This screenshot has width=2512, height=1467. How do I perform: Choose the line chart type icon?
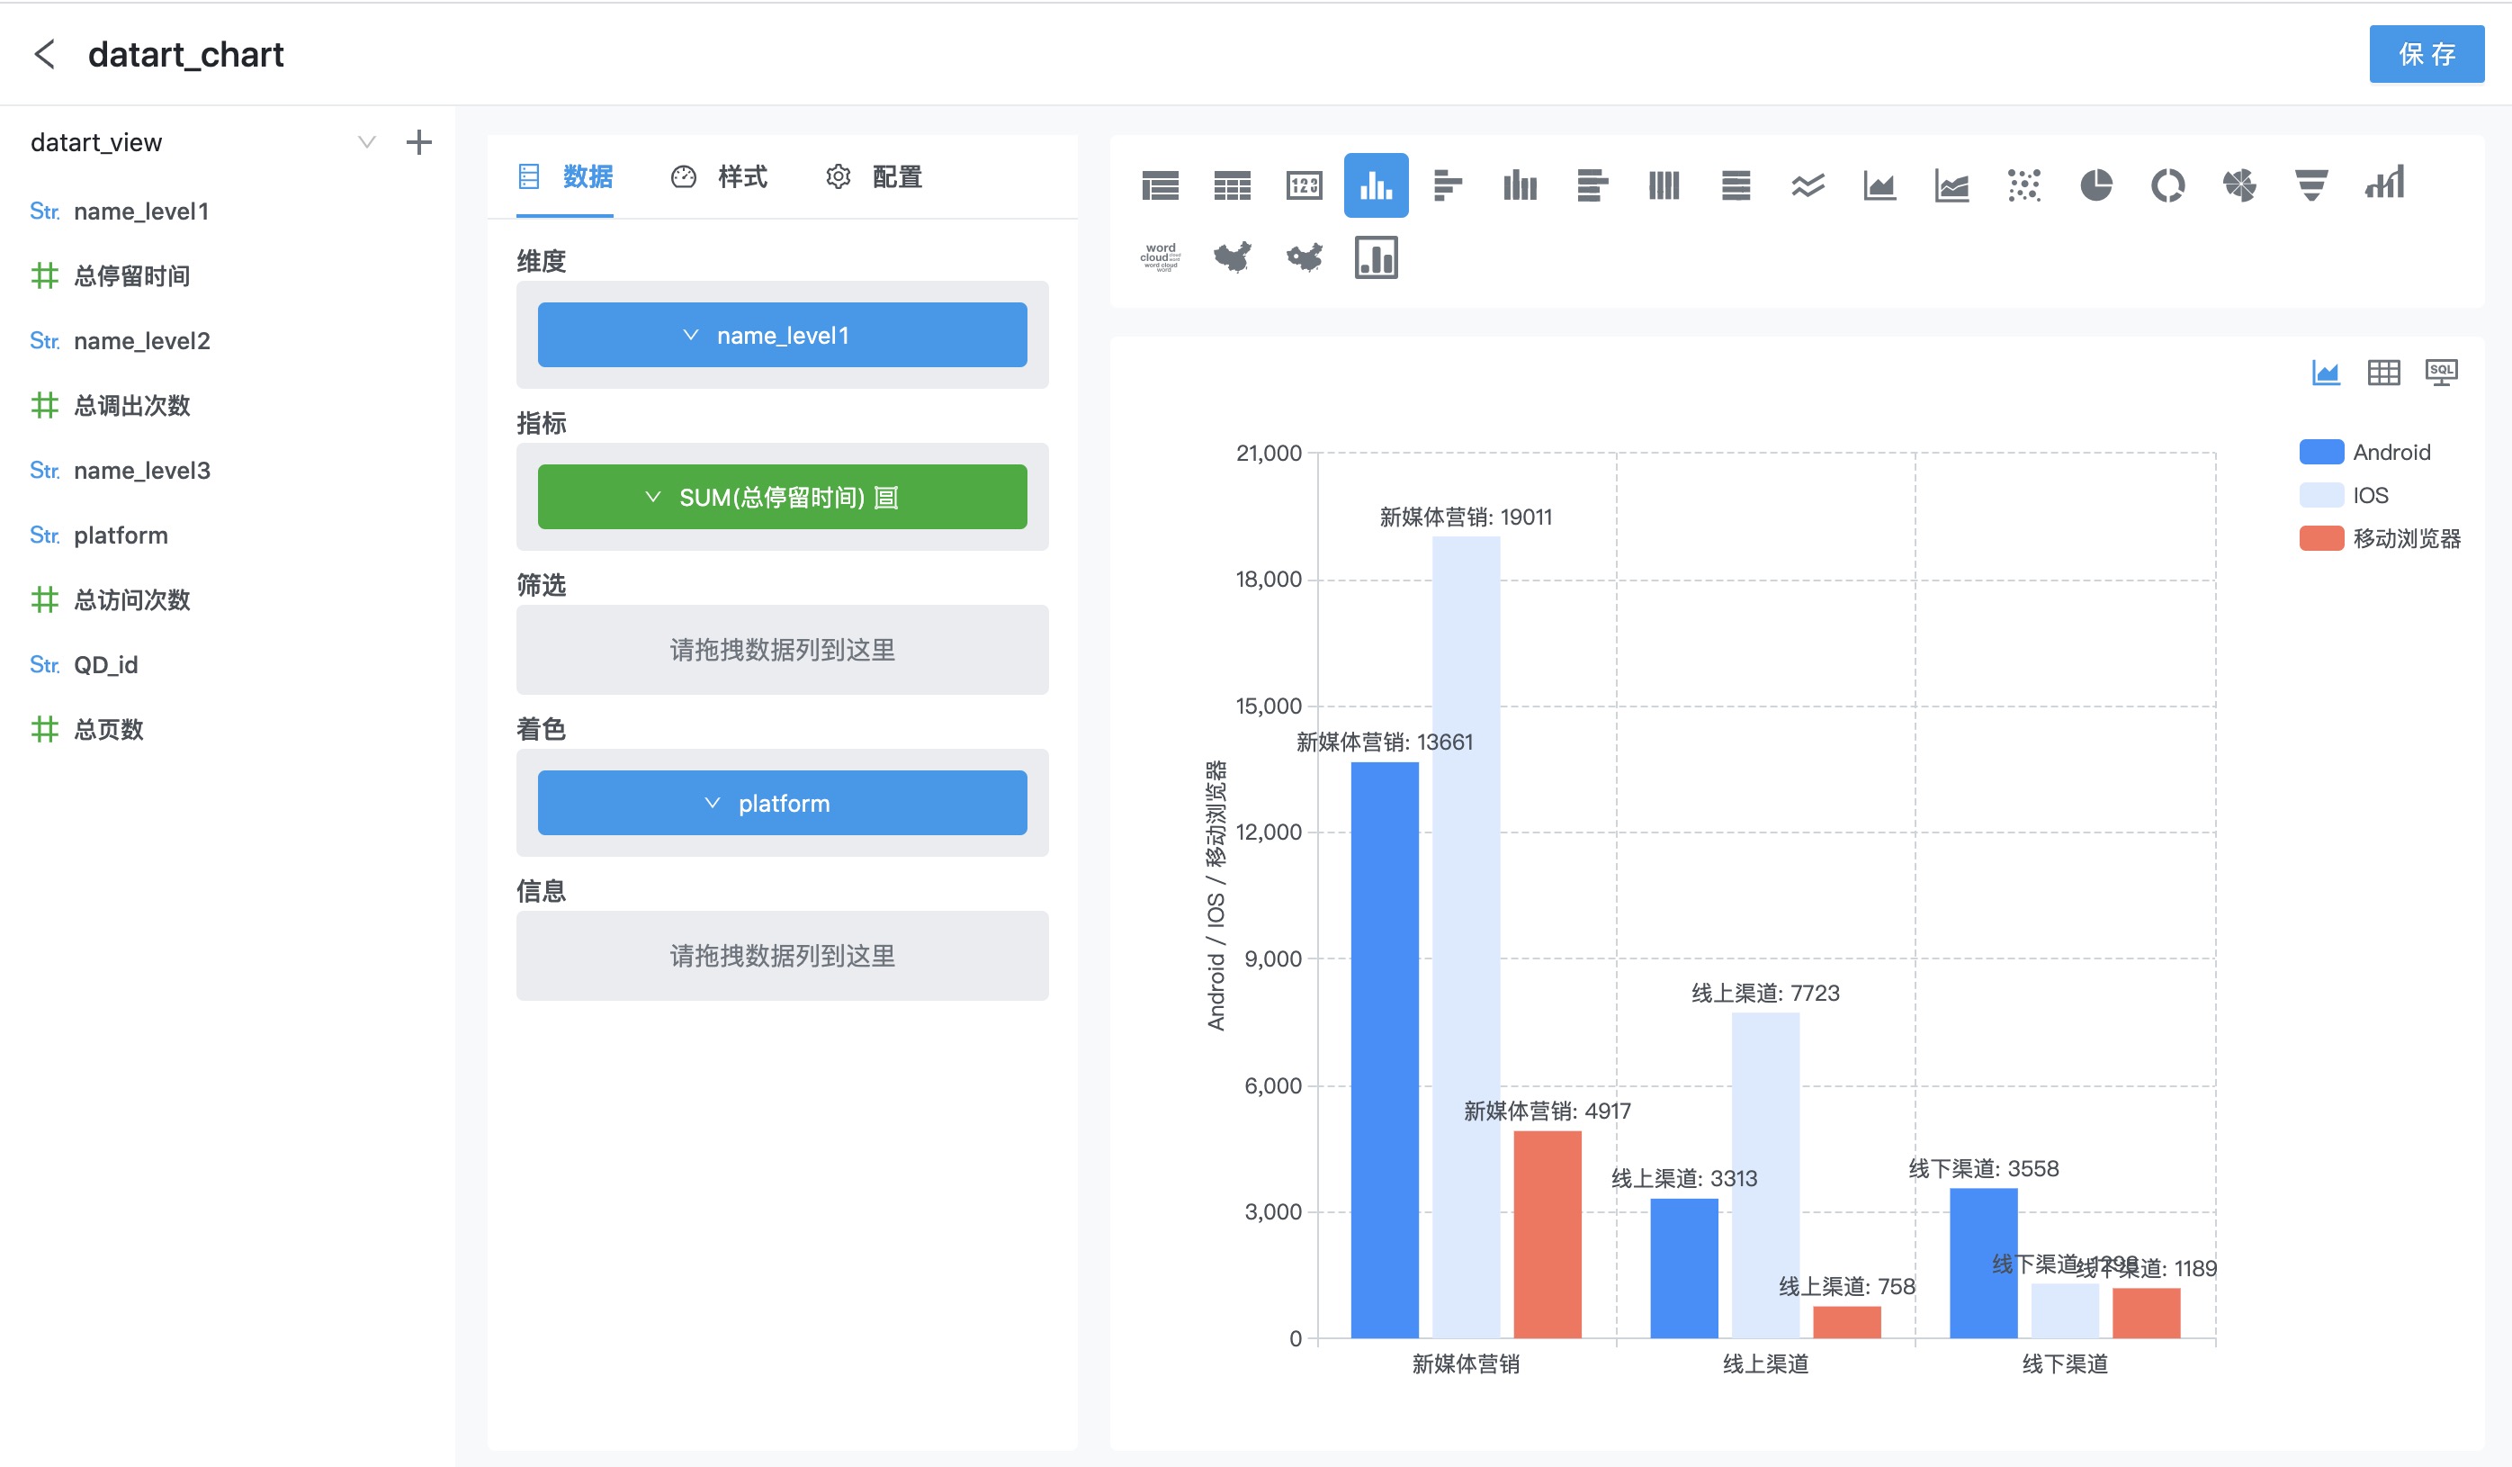[x=1808, y=185]
